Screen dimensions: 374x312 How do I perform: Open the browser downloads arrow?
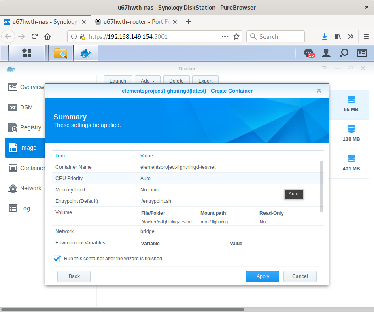pos(324,36)
